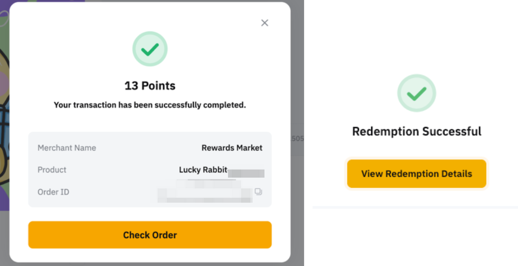Click the transaction successfully completed message
Image resolution: width=518 pixels, height=266 pixels.
pyautogui.click(x=150, y=105)
